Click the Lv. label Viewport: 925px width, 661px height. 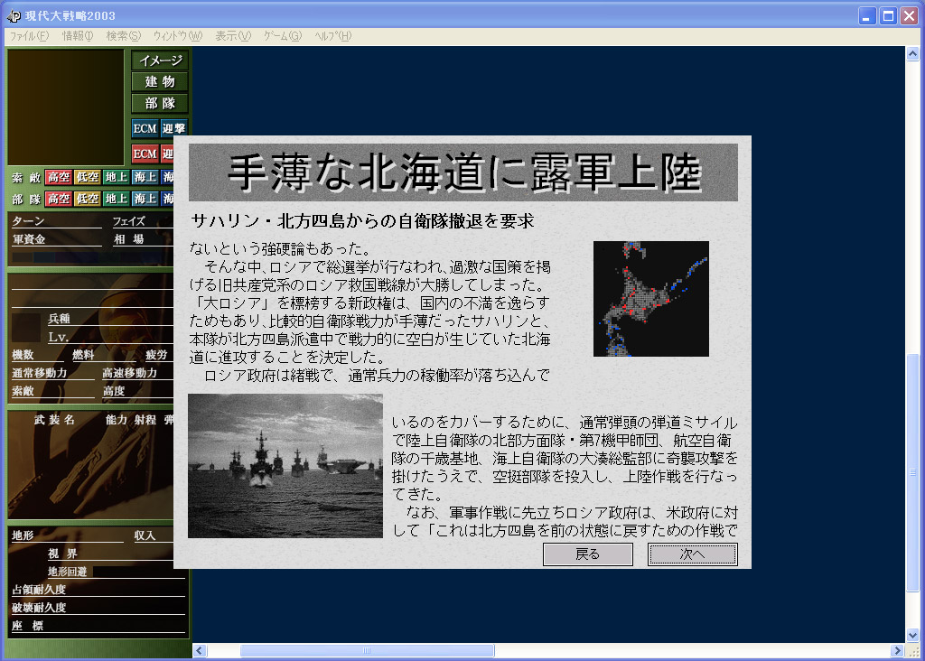point(59,338)
